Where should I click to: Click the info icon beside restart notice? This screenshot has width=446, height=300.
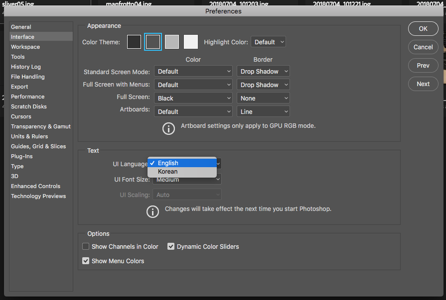152,211
